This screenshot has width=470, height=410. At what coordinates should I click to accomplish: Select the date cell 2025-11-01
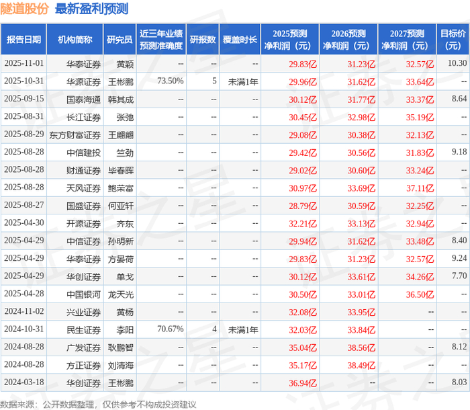[x=24, y=63]
